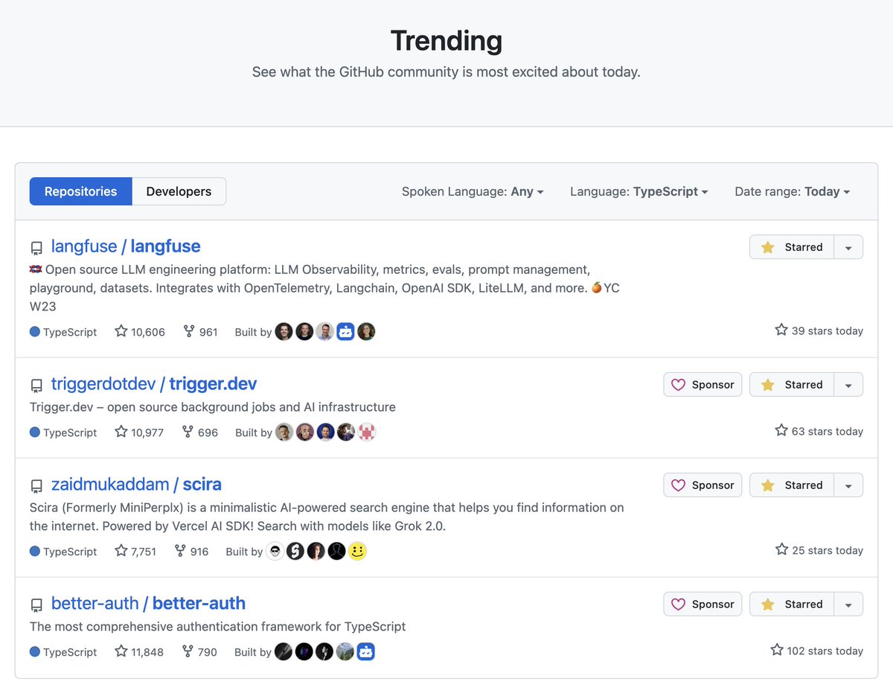This screenshot has height=693, width=893.
Task: Click the Trending page heading
Action: [446, 40]
